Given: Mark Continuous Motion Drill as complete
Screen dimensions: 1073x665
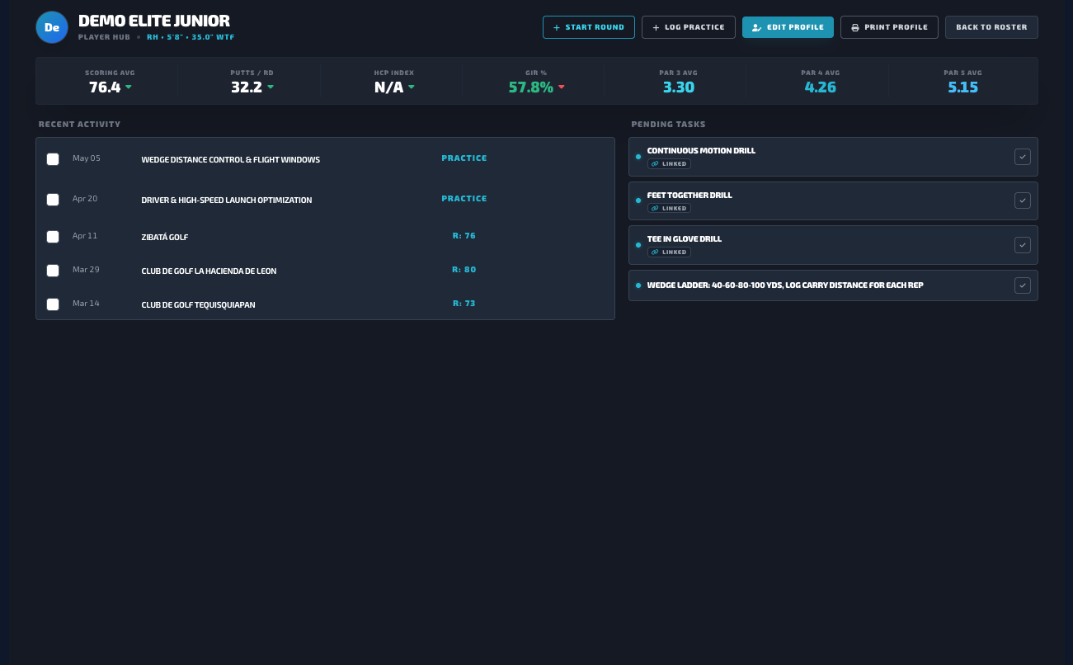Looking at the screenshot, I should 1023,157.
